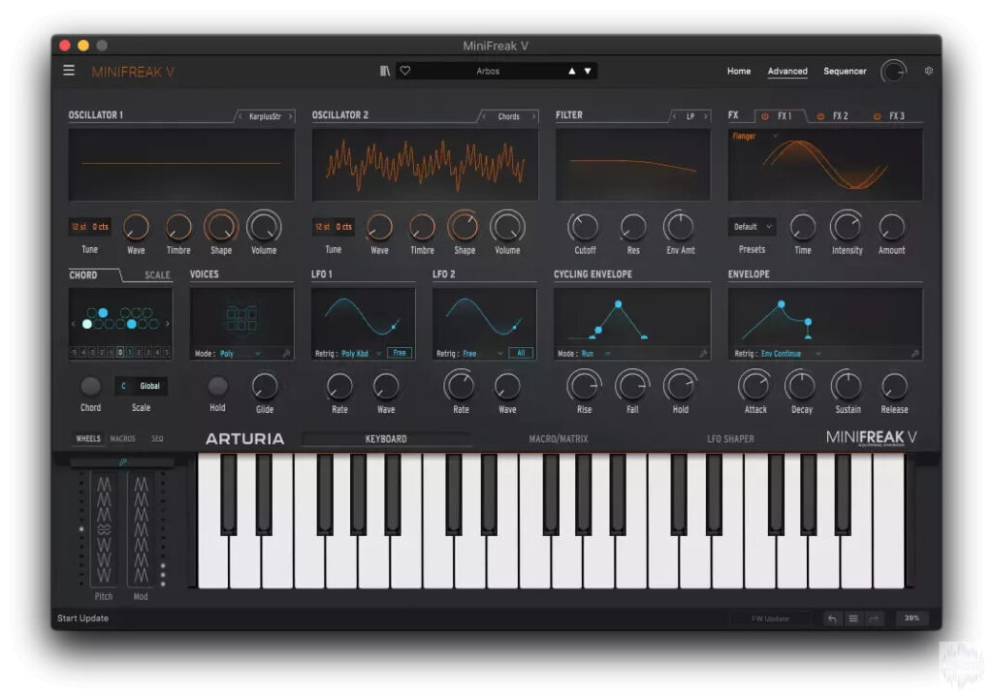This screenshot has height=698, width=993.
Task: Go to next preset with down arrow
Action: tap(588, 71)
